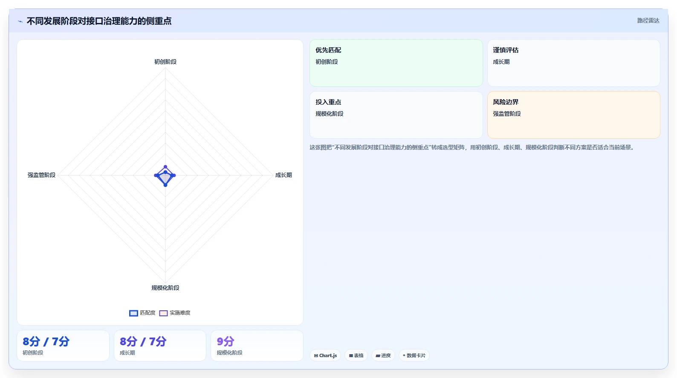Click the header icon beside the title
The width and height of the screenshot is (677, 378).
[20, 21]
